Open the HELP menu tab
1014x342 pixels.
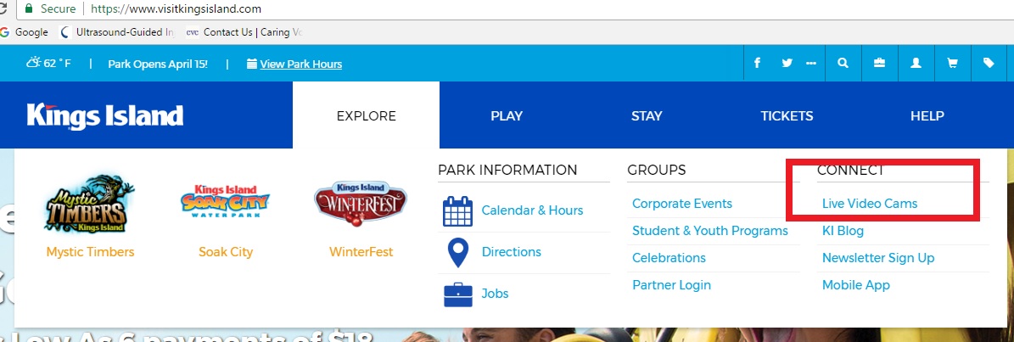click(927, 116)
